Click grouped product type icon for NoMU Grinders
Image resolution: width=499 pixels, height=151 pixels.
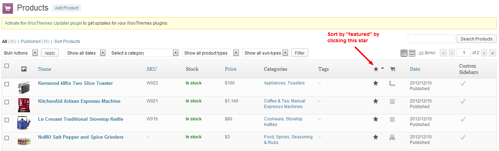pos(392,137)
